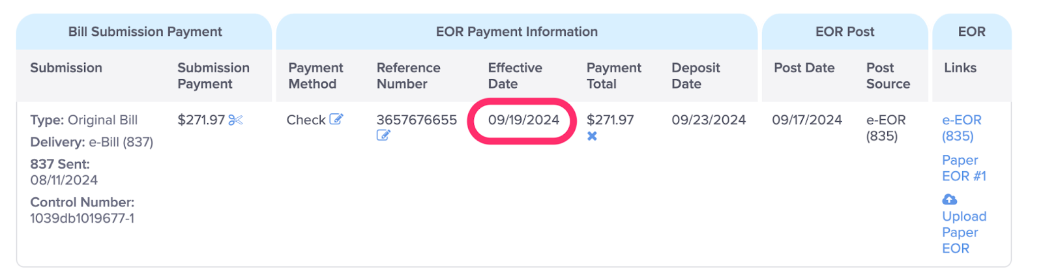This screenshot has height=280, width=1043.
Task: Select the deposit date 09/23/2024
Action: tap(709, 120)
